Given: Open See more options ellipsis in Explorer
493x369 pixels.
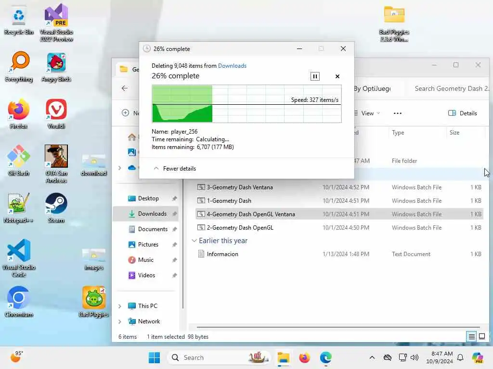Looking at the screenshot, I should [x=397, y=113].
